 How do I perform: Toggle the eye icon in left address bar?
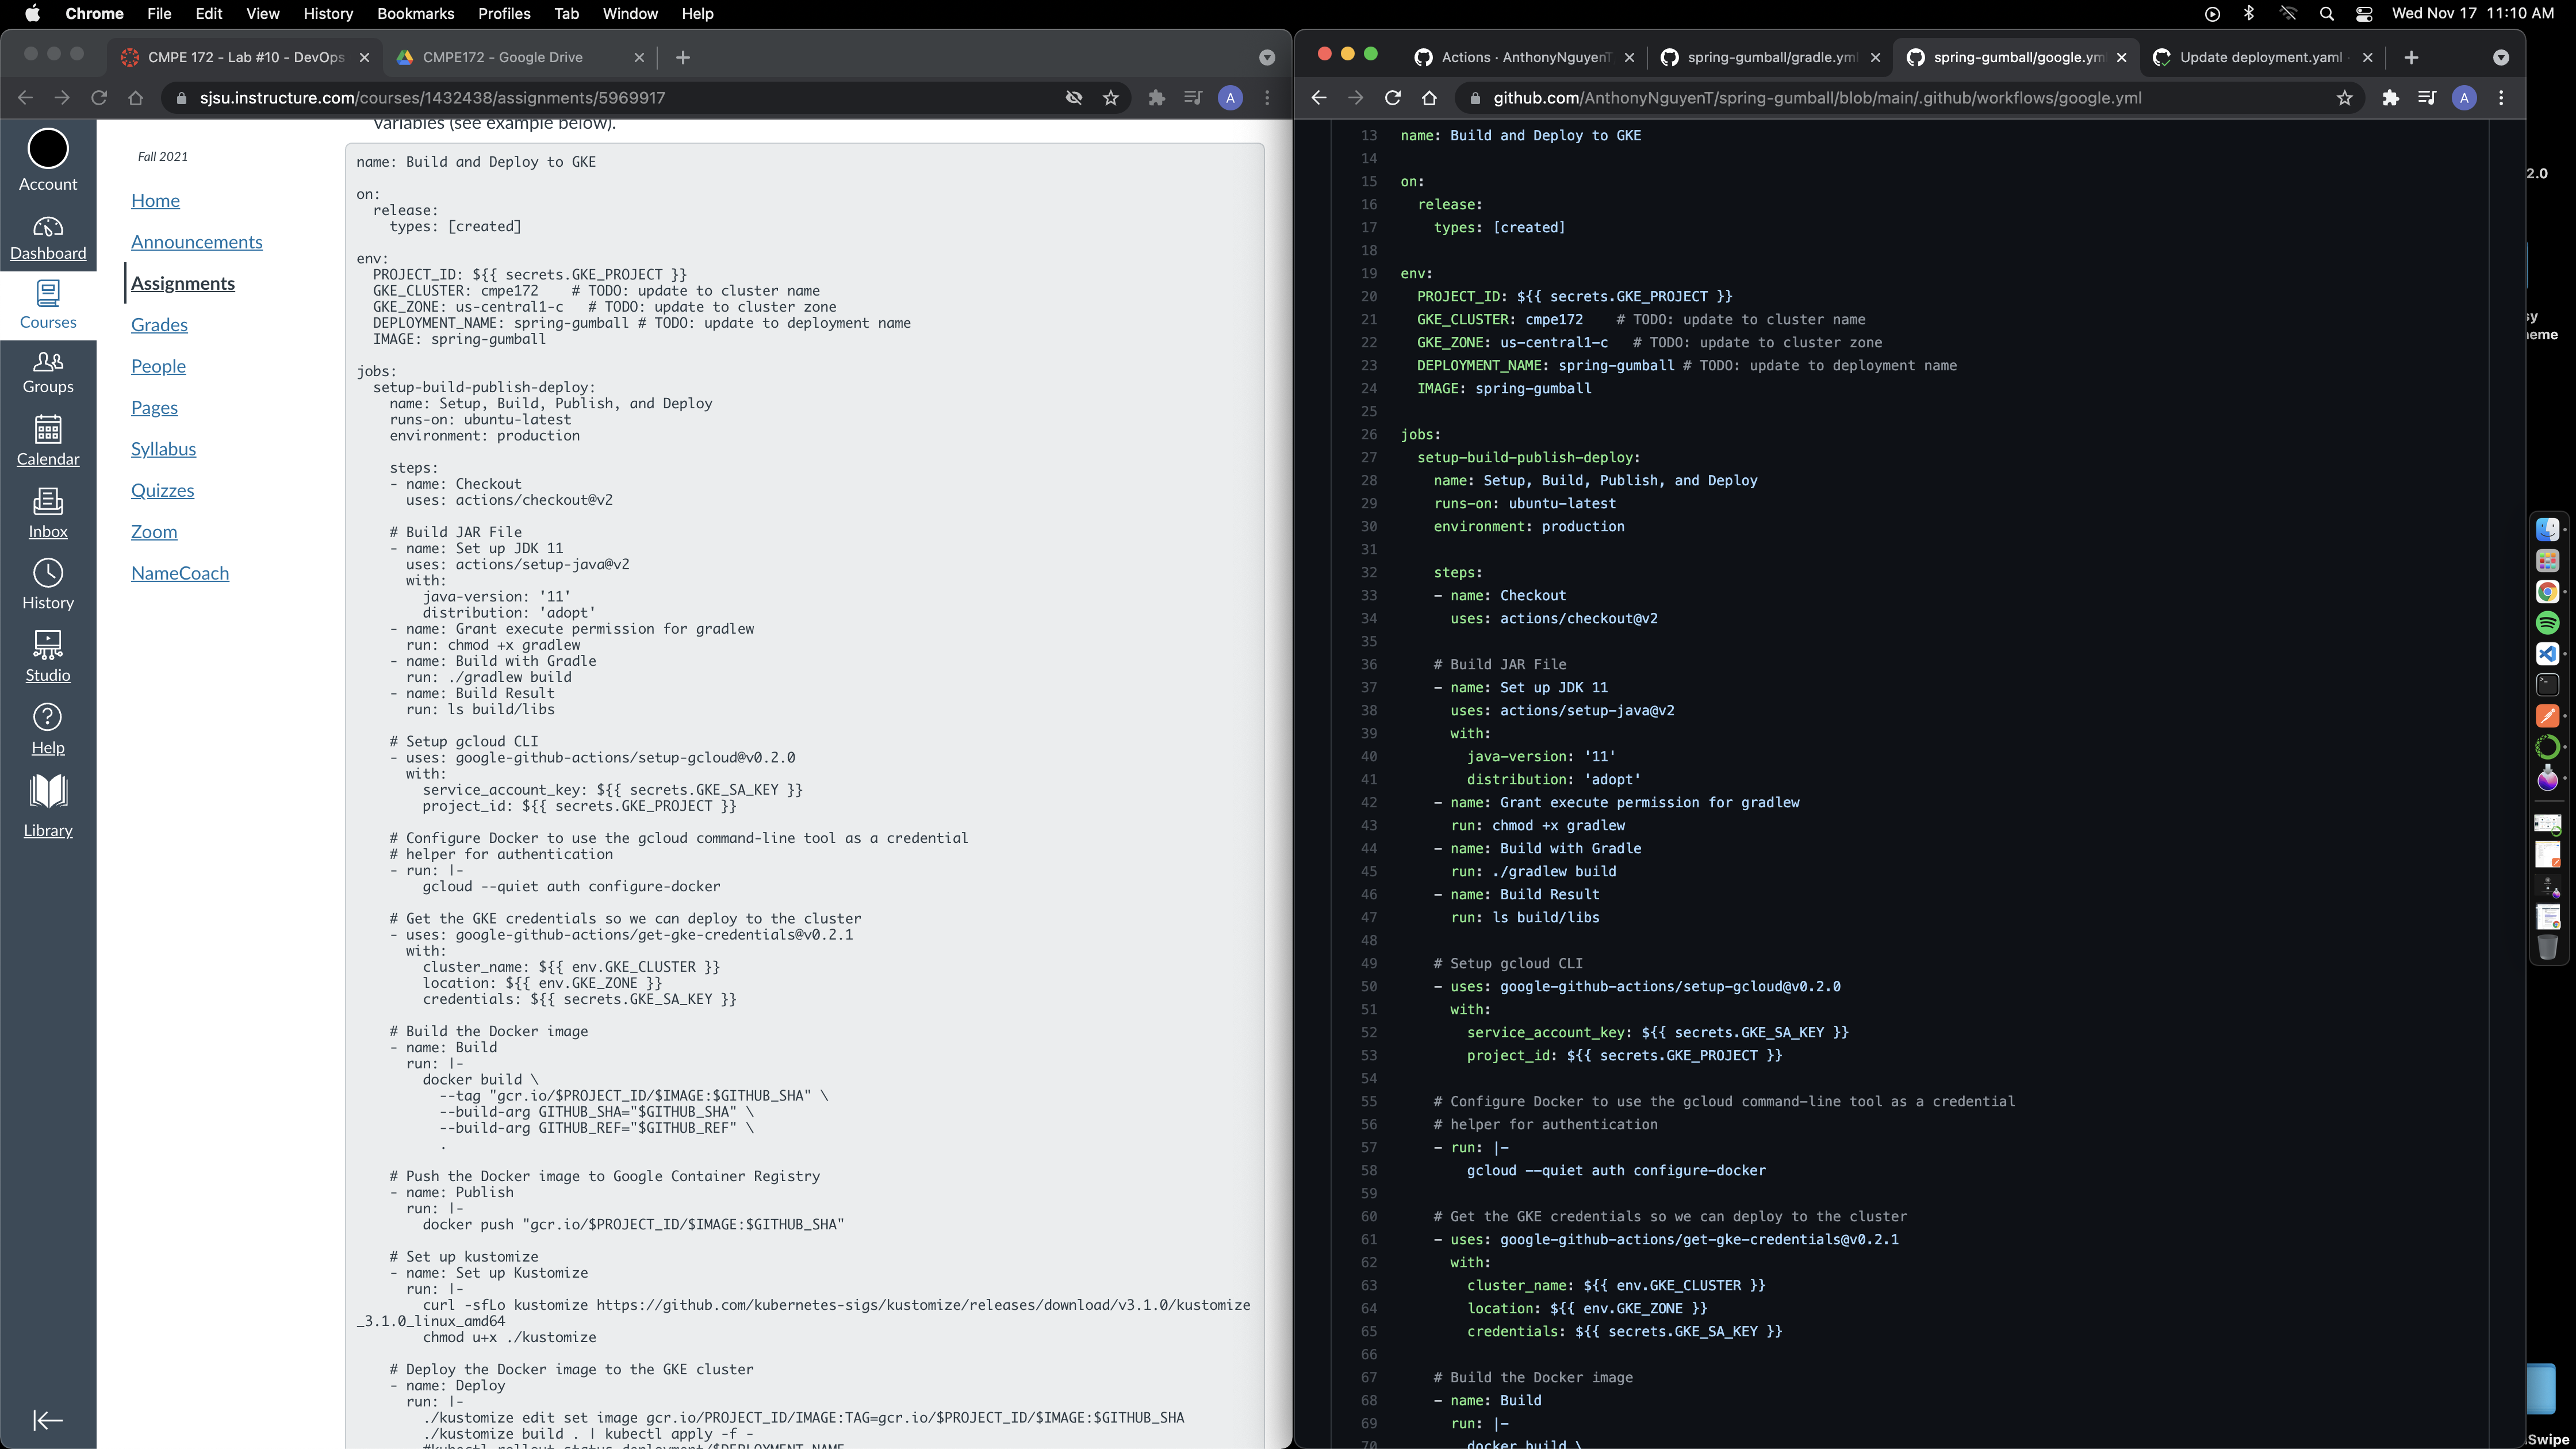[1074, 98]
